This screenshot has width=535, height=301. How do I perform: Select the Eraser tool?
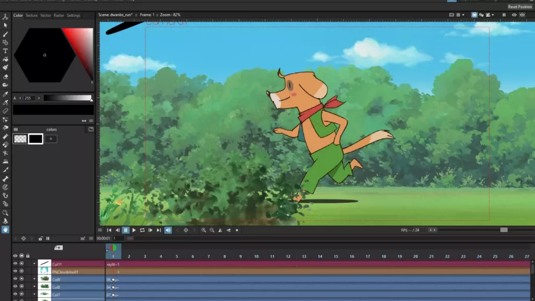click(x=5, y=76)
